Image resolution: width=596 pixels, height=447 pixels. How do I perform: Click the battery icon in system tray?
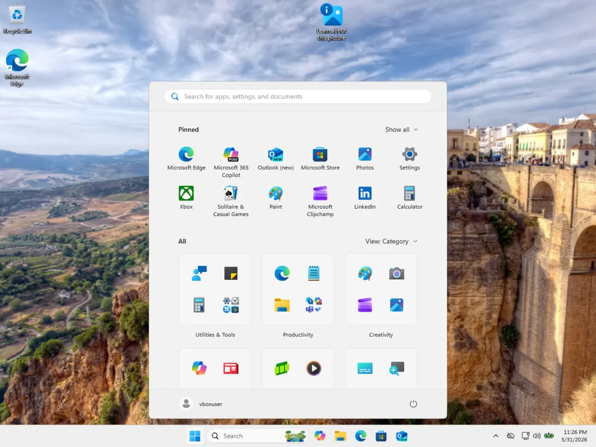(x=549, y=436)
